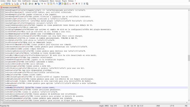This screenshot has width=190, height=107.
Task: Toggle the highlighted indent guide button
Action: point(60,4)
